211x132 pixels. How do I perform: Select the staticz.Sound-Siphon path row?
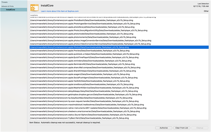point(119,115)
